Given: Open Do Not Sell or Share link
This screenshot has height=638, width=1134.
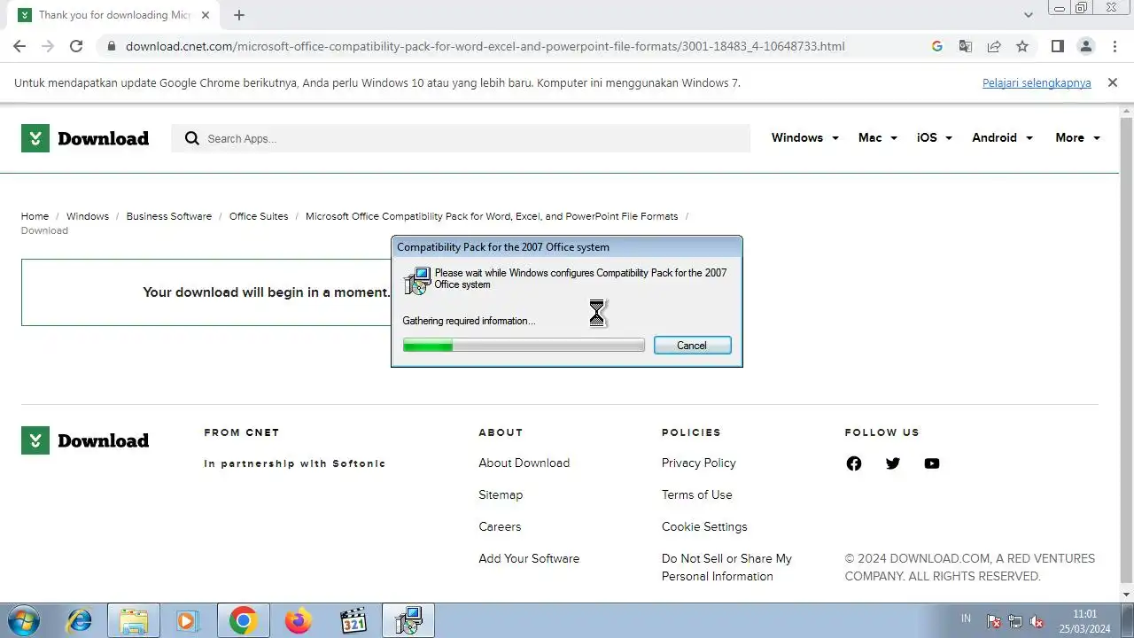Looking at the screenshot, I should pos(726,567).
